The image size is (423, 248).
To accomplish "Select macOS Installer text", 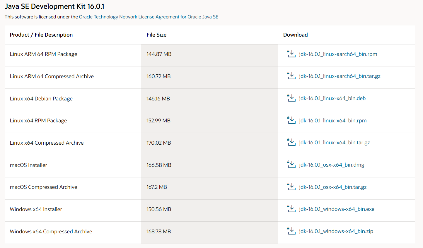I will click(x=28, y=165).
